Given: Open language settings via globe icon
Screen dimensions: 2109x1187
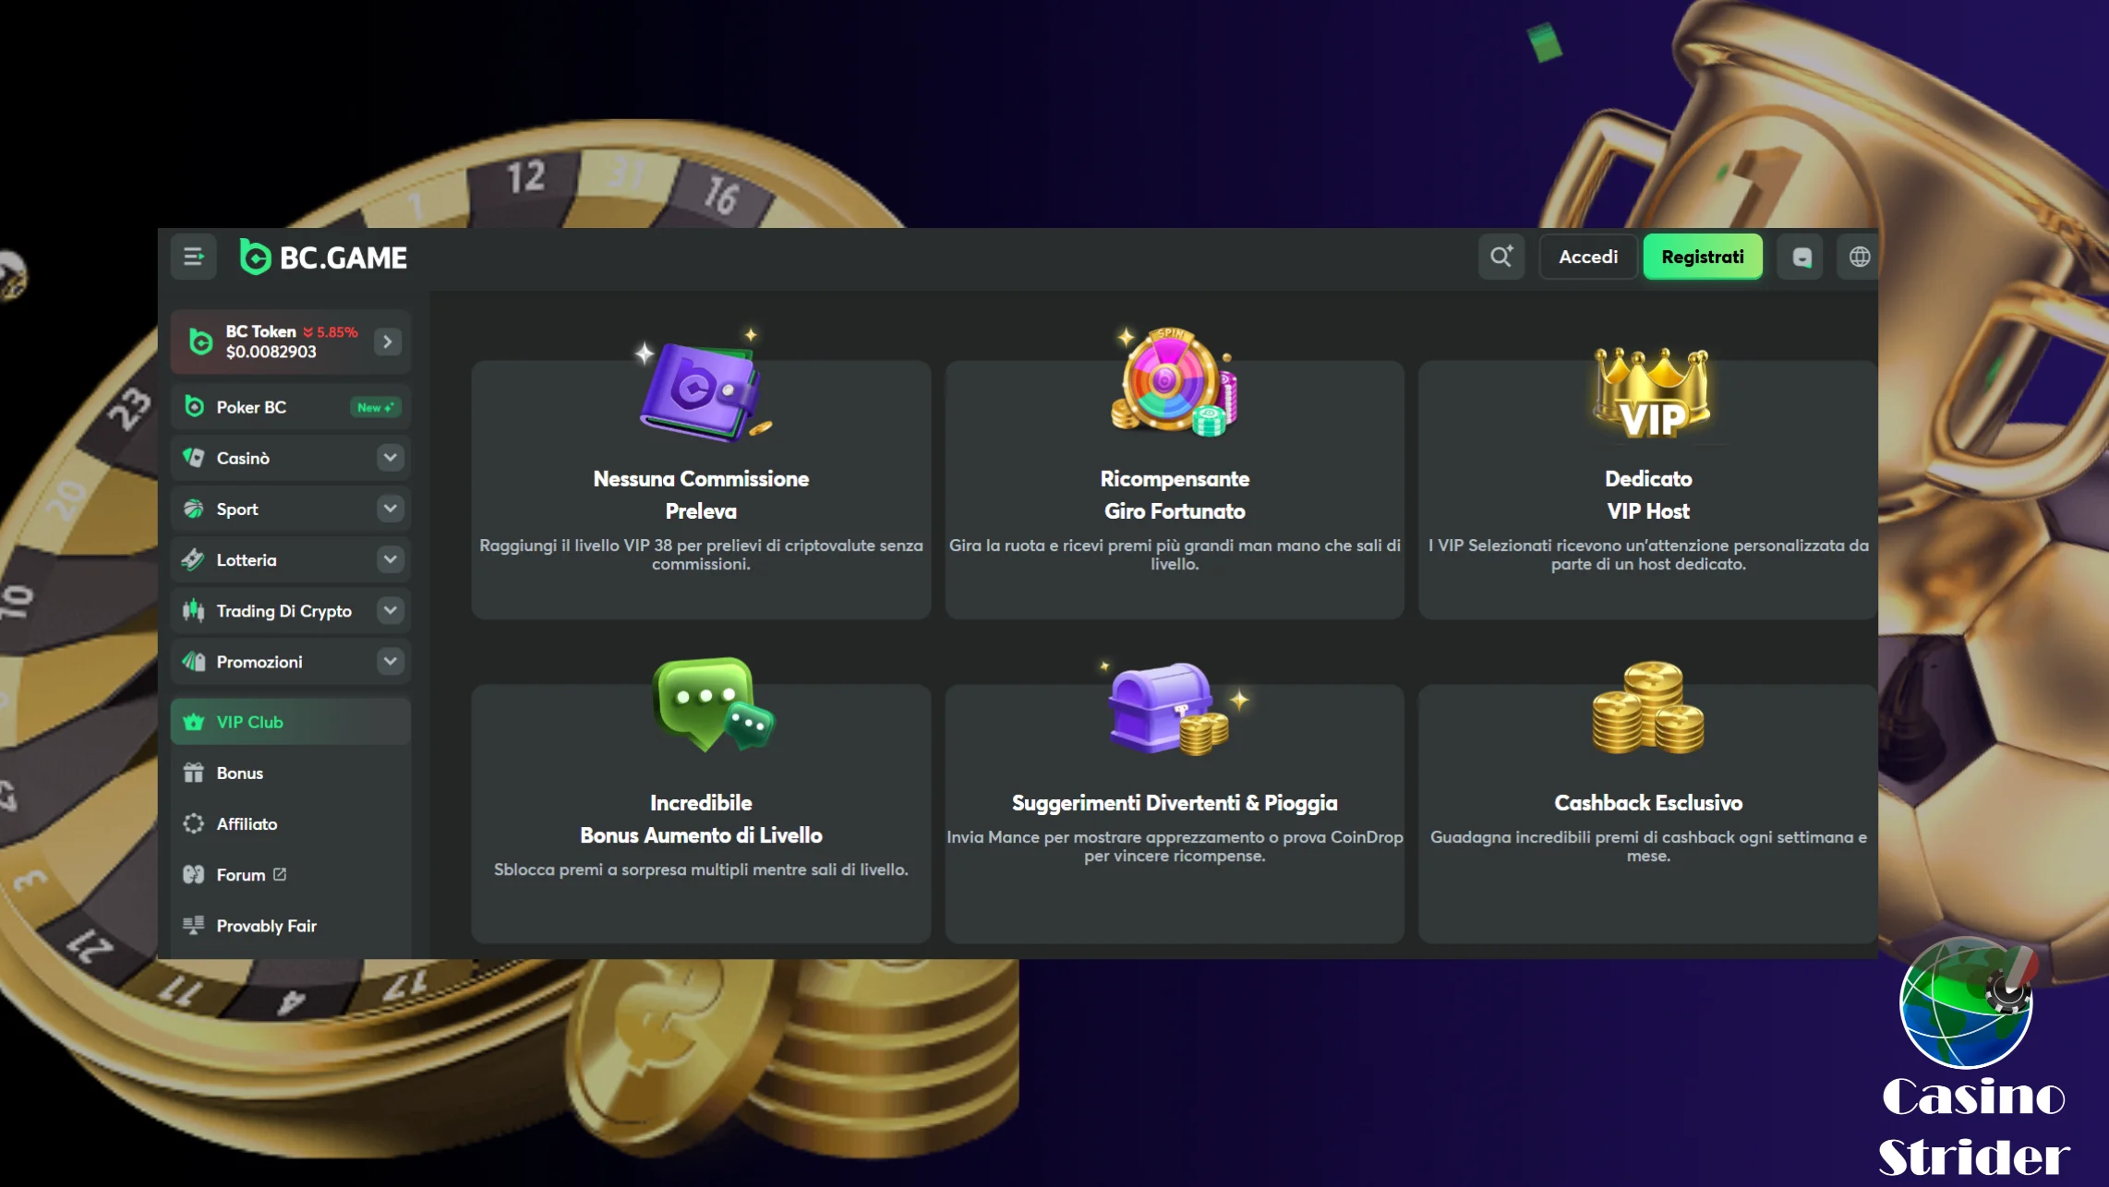Looking at the screenshot, I should tap(1859, 257).
